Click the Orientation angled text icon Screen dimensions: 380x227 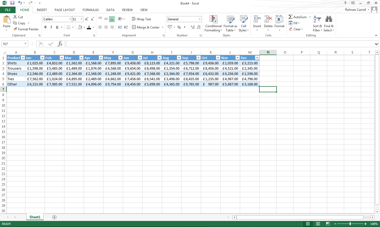pyautogui.click(x=120, y=19)
